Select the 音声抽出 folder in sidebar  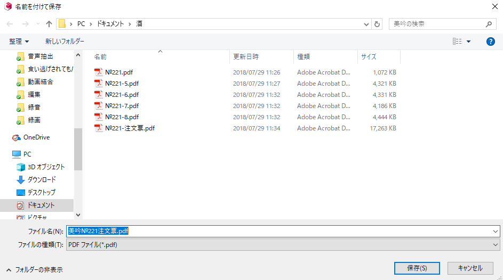(x=41, y=56)
